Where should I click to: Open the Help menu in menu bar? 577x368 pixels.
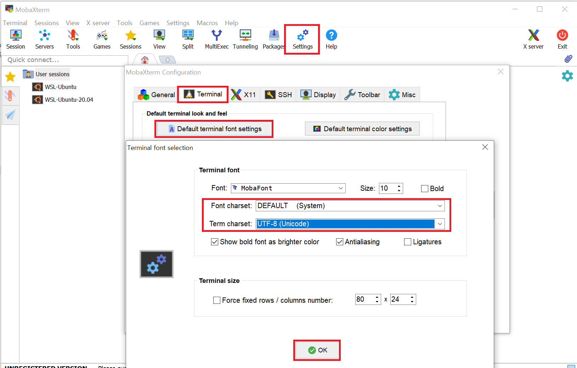pos(232,23)
